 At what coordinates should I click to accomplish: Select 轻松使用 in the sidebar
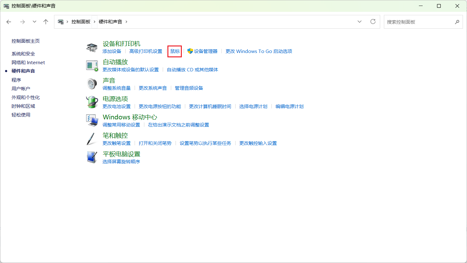pyautogui.click(x=21, y=115)
